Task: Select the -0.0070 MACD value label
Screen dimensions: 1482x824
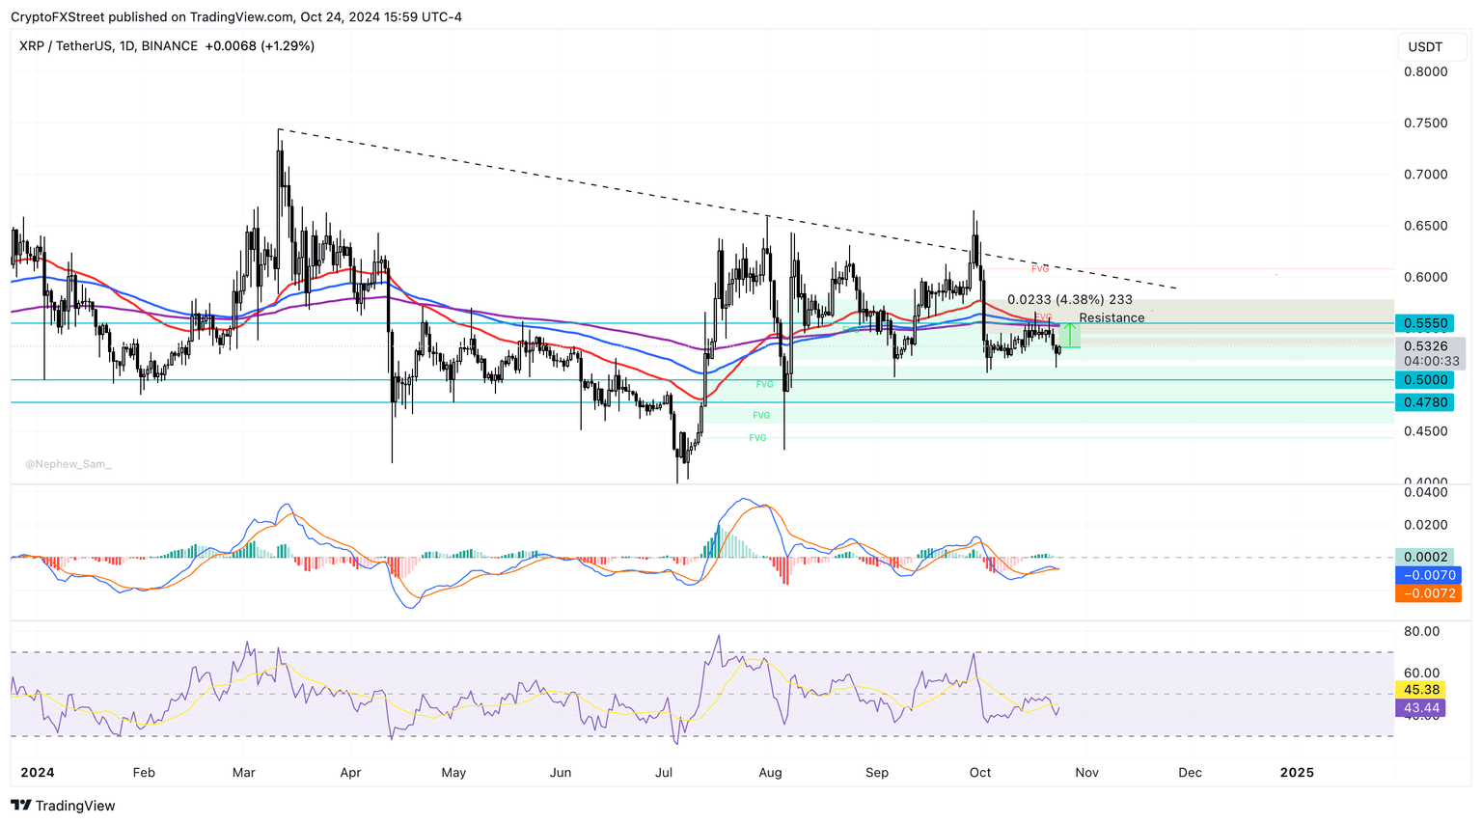Action: pyautogui.click(x=1428, y=574)
